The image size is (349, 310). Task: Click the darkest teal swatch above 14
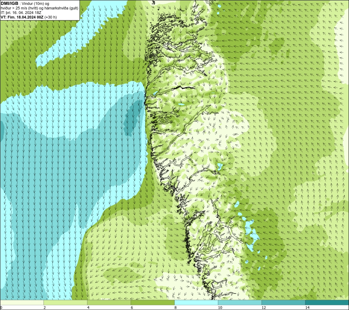327,303
